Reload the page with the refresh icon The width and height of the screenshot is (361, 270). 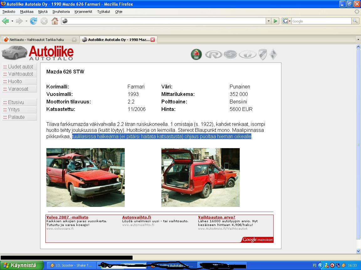34,21
